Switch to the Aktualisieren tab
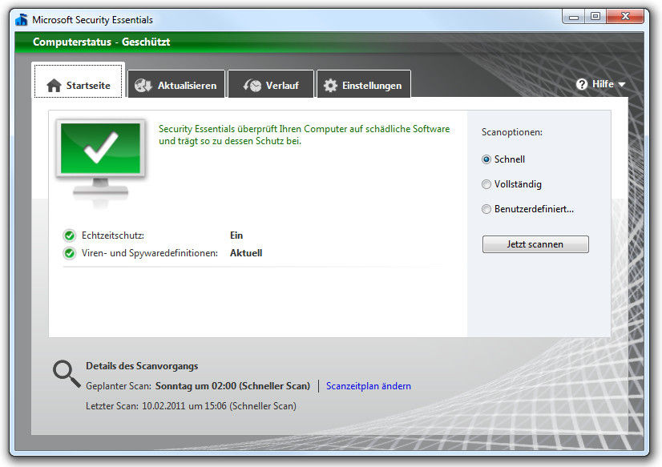Screen dimensions: 662x467 click(x=176, y=84)
